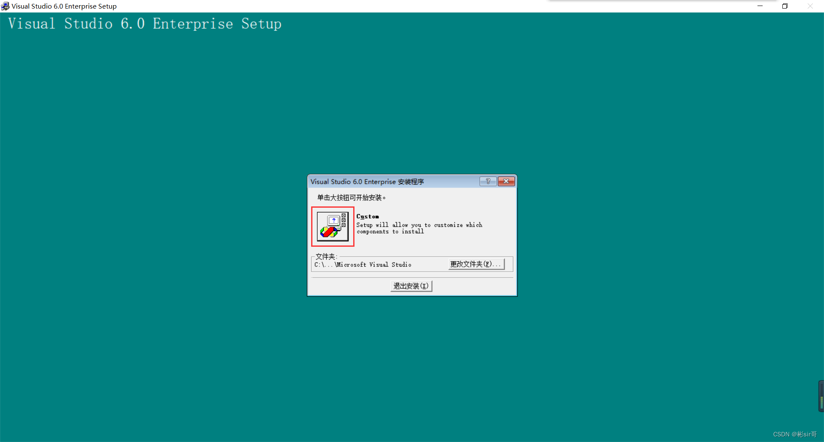
Task: Close the Visual Studio 6.0 Enterprise setup dialog
Action: [x=506, y=182]
